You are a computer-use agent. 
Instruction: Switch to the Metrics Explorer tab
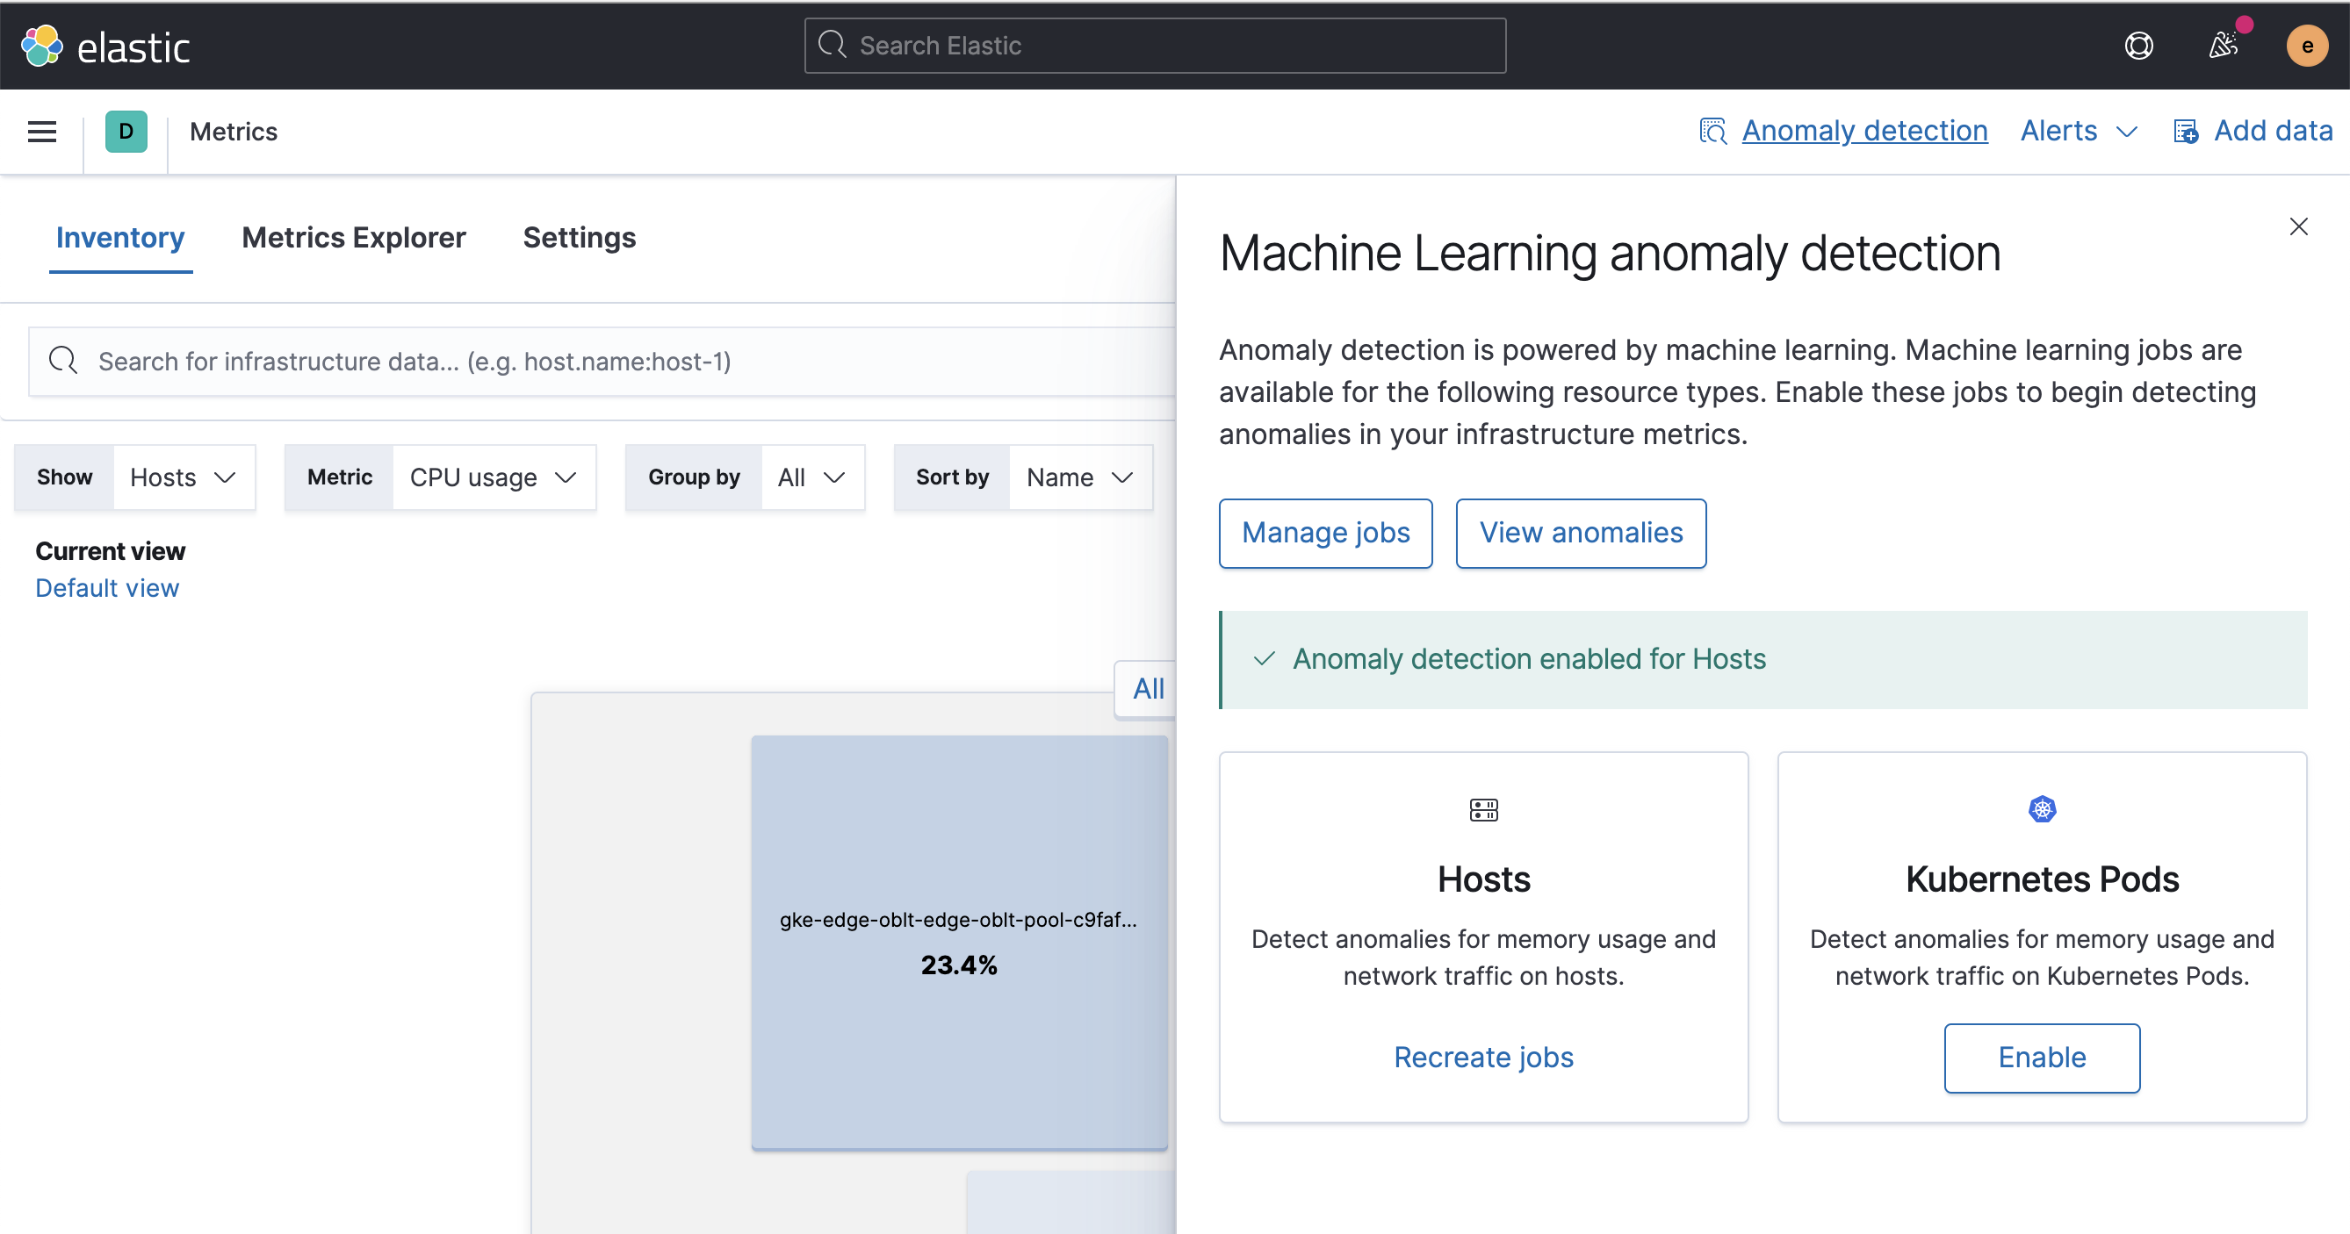point(354,237)
